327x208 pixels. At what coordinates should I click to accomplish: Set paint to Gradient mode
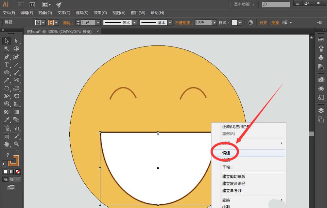point(12,172)
